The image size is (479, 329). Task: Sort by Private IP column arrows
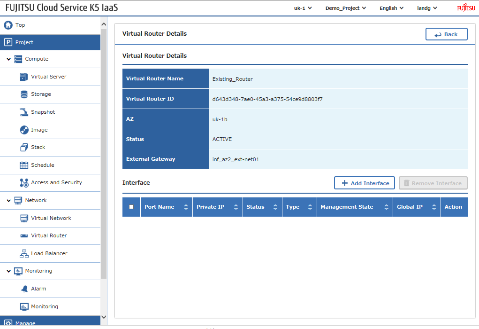236,207
